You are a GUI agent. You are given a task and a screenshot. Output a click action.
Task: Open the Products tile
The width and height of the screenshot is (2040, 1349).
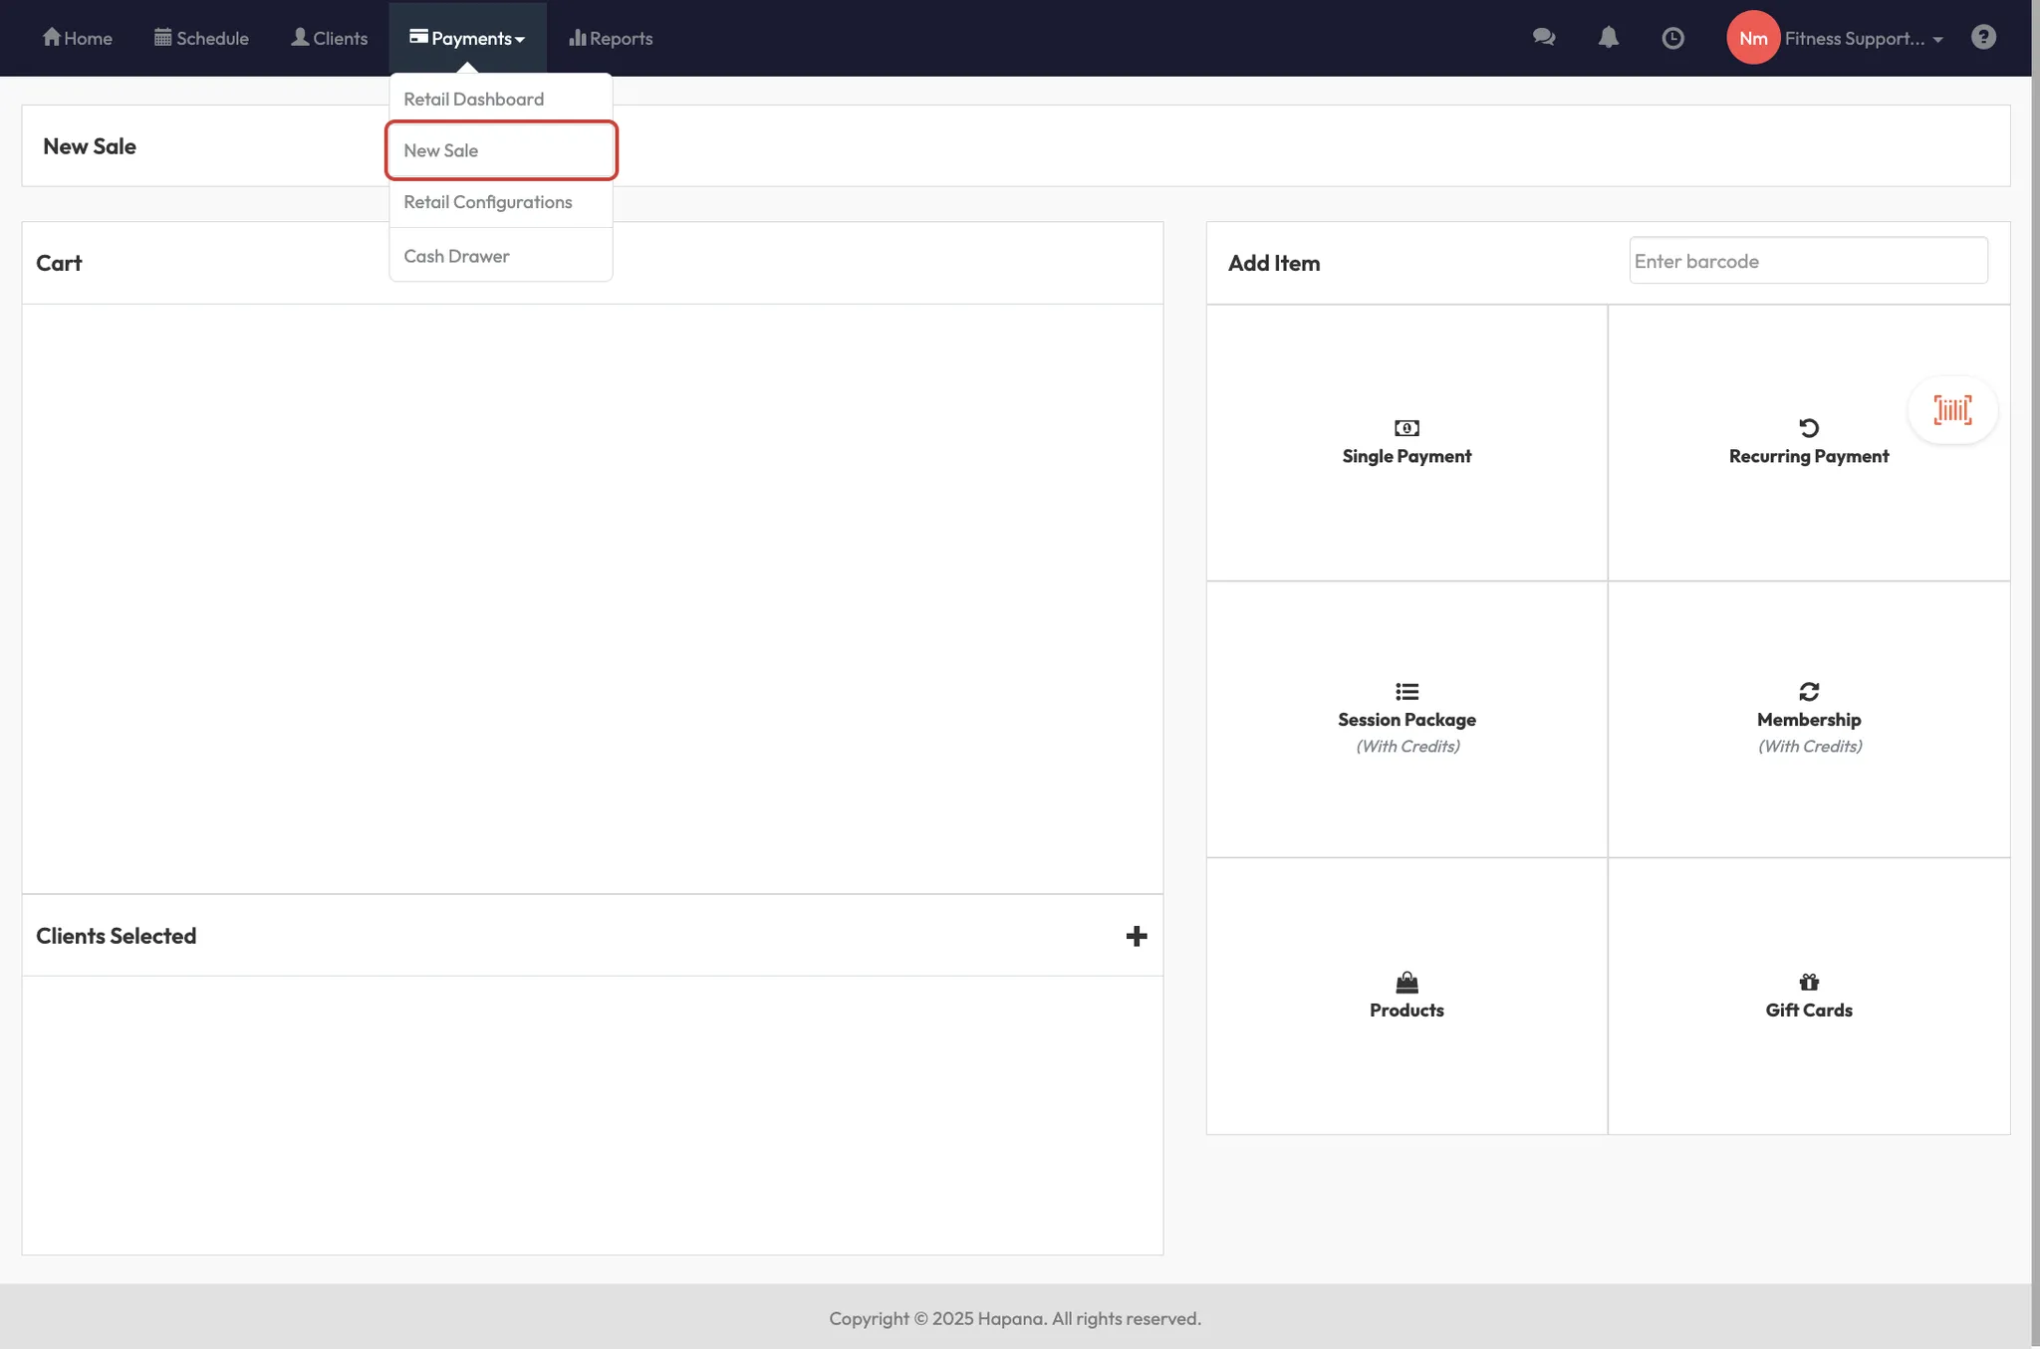click(x=1406, y=996)
